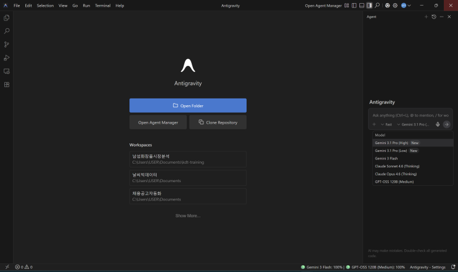Open the Run menu

point(86,6)
